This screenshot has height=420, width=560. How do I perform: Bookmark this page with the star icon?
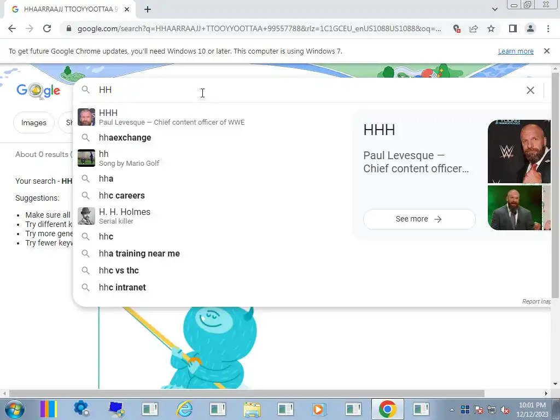491,28
